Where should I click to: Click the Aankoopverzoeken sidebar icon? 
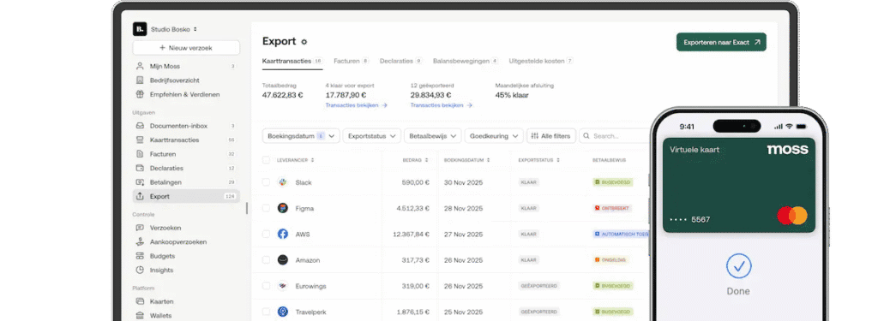tap(140, 242)
